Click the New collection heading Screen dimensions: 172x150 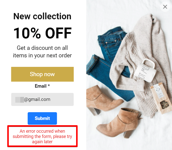pos(42,16)
